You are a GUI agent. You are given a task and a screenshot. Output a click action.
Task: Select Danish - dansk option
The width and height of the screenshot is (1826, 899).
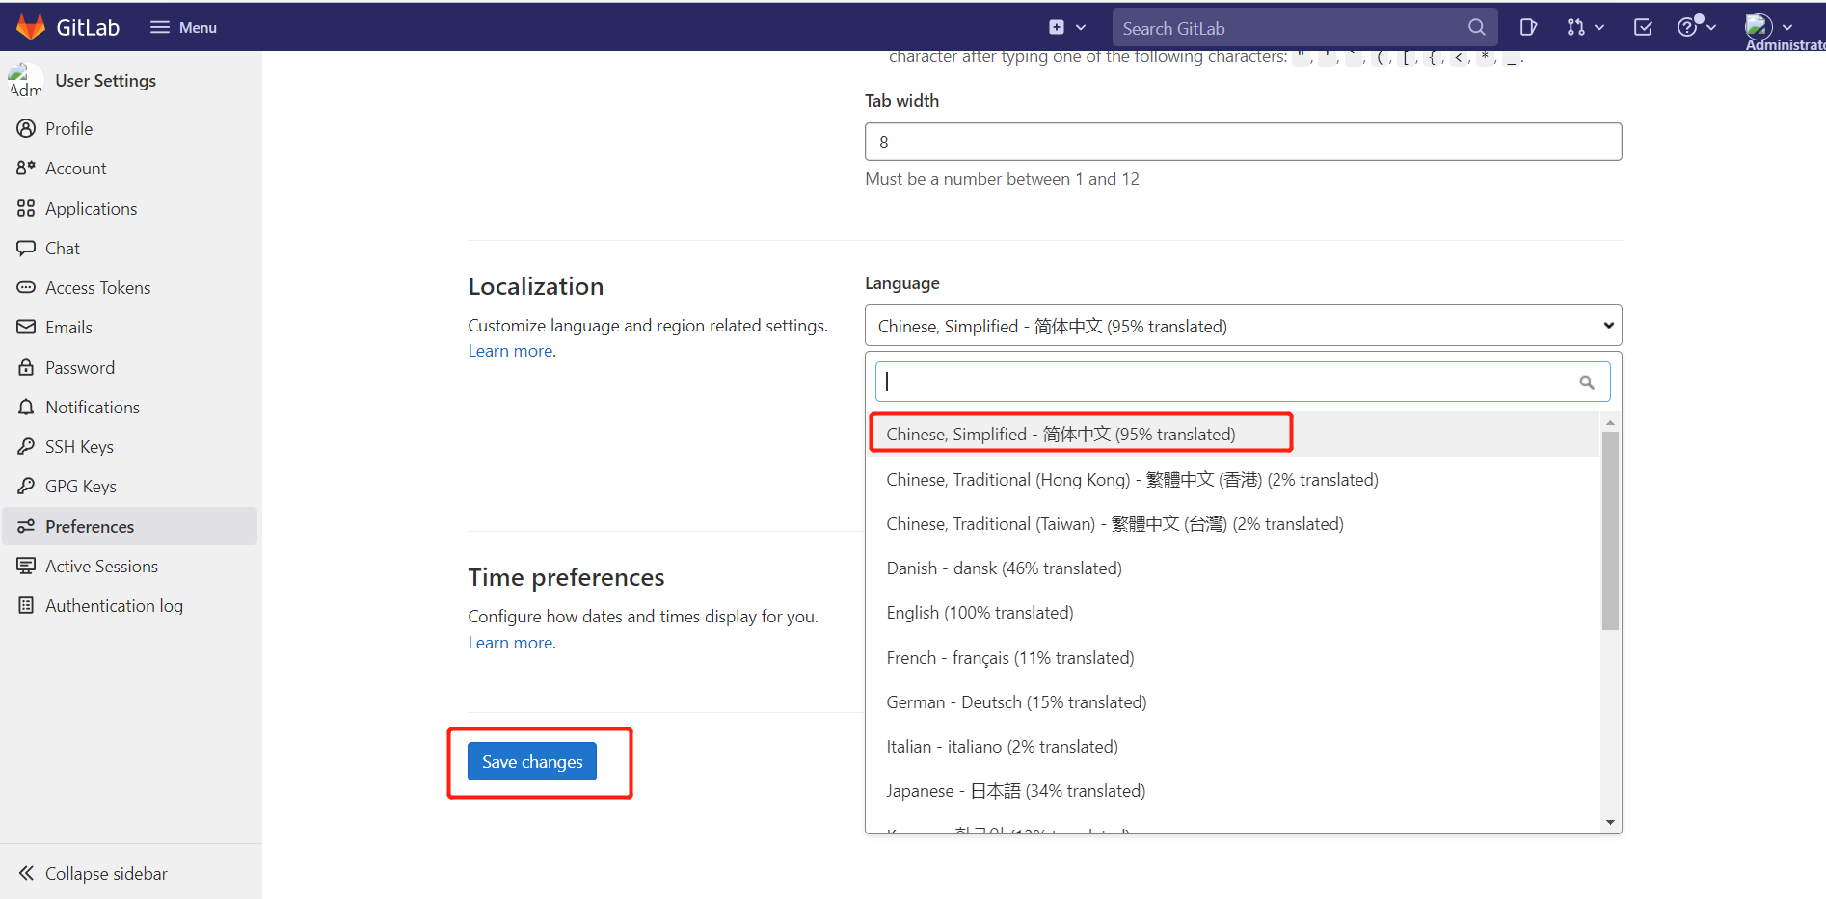click(1233, 568)
